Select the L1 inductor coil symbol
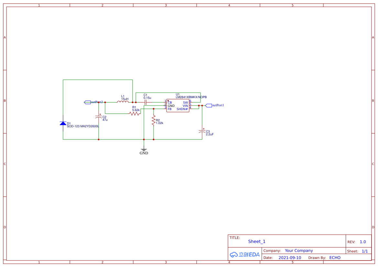The width and height of the screenshot is (378, 267). click(x=123, y=102)
